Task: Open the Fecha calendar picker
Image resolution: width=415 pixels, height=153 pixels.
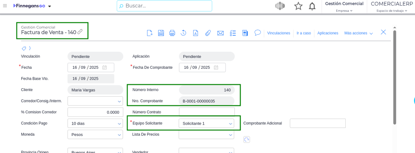Action: click(105, 67)
